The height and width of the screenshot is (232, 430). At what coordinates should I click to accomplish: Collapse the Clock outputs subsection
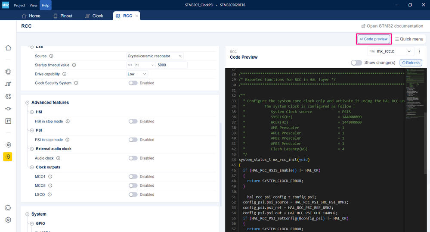[32, 167]
